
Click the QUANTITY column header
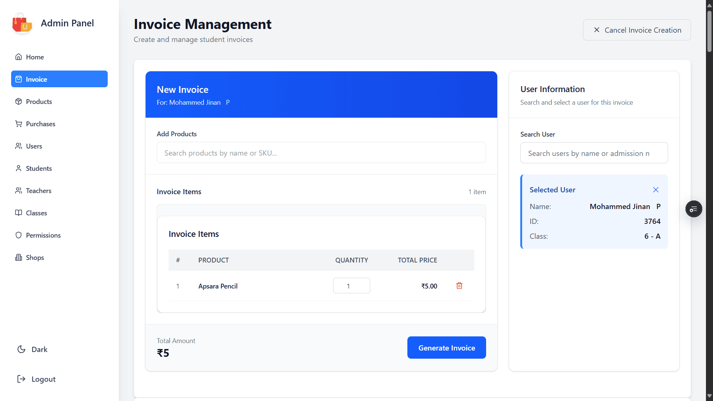pyautogui.click(x=352, y=260)
